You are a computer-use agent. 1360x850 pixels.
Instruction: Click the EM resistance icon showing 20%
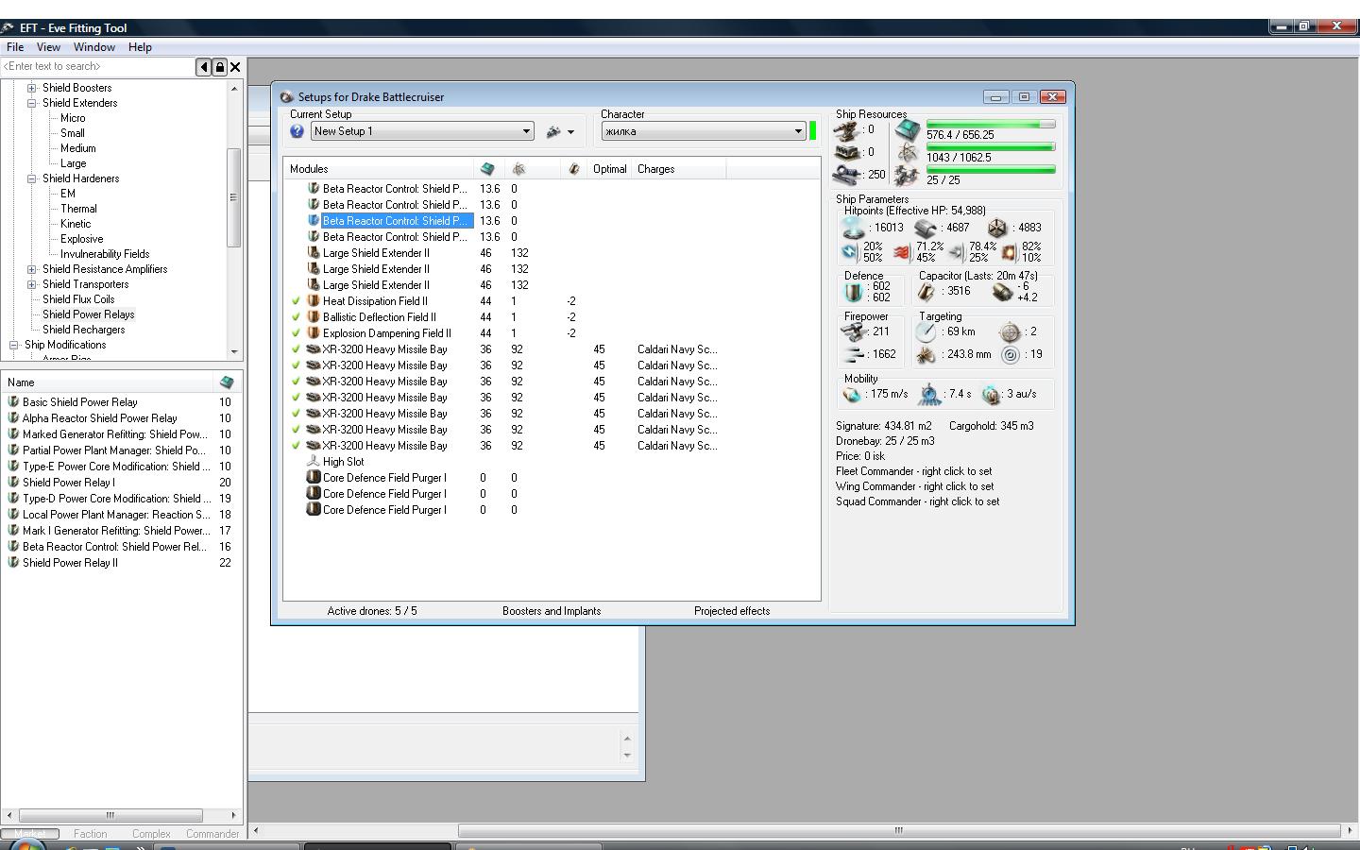[x=849, y=252]
